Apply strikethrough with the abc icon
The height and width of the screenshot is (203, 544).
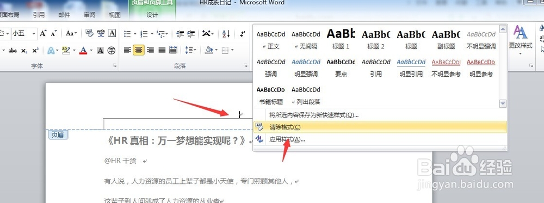pos(13,51)
